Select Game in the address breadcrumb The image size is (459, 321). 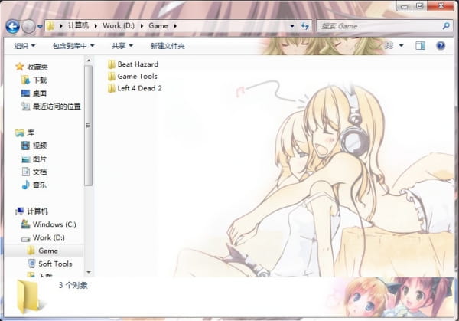point(158,26)
